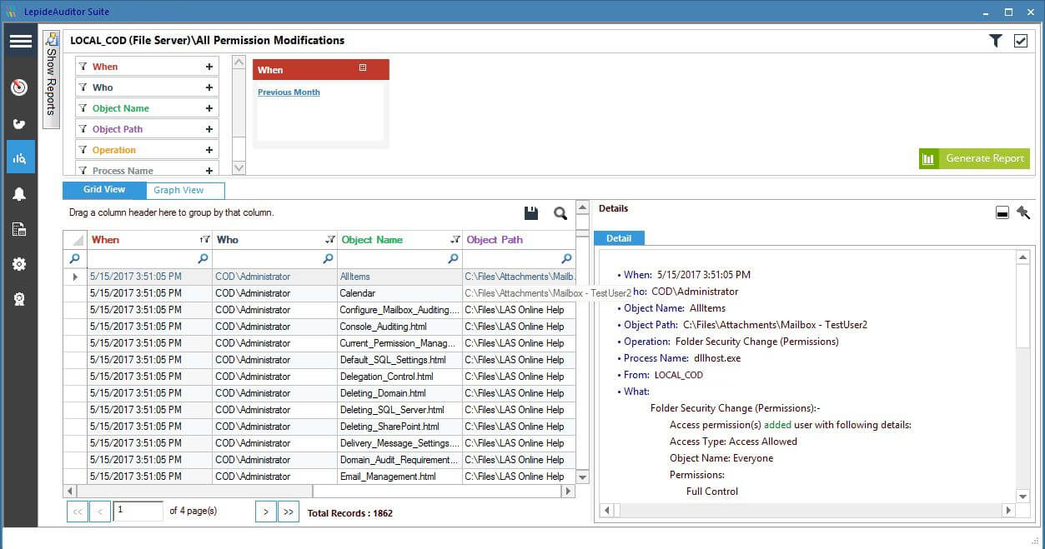Open the award ribbon icon in sidebar
The image size is (1045, 549).
tap(20, 299)
